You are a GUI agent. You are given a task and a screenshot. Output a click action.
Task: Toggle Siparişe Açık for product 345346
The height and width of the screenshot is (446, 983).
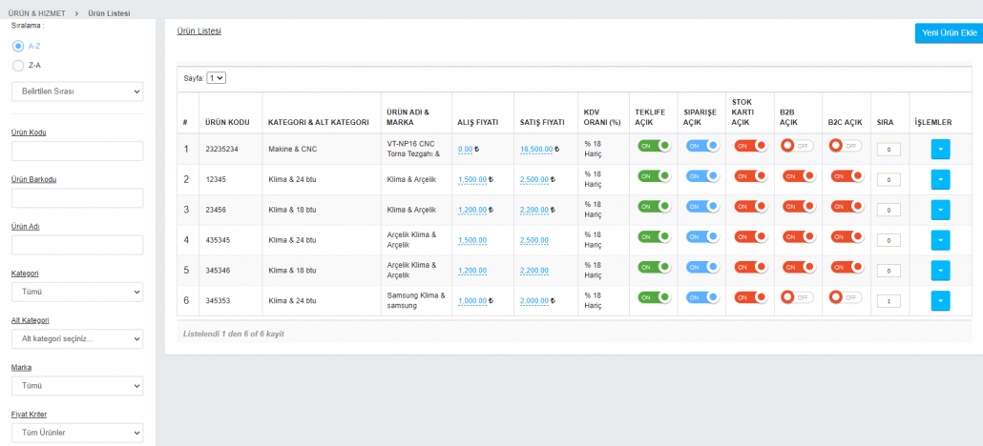click(x=702, y=267)
